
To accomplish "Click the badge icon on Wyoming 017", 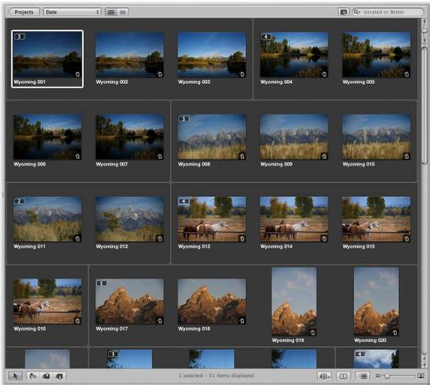I will point(160,321).
